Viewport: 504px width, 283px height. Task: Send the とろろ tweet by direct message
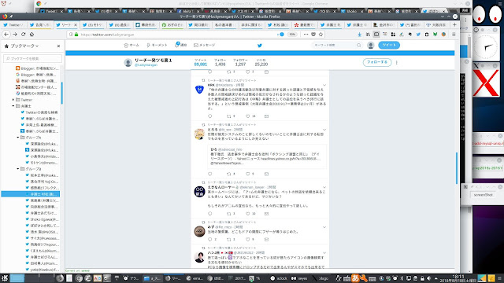[266, 174]
